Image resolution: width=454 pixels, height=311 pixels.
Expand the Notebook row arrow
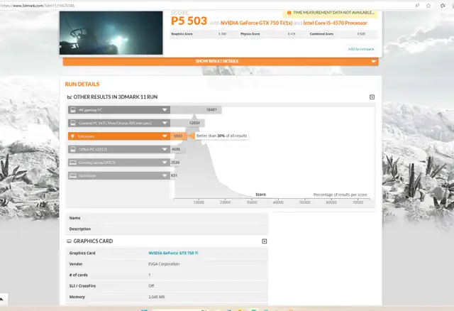coord(165,175)
